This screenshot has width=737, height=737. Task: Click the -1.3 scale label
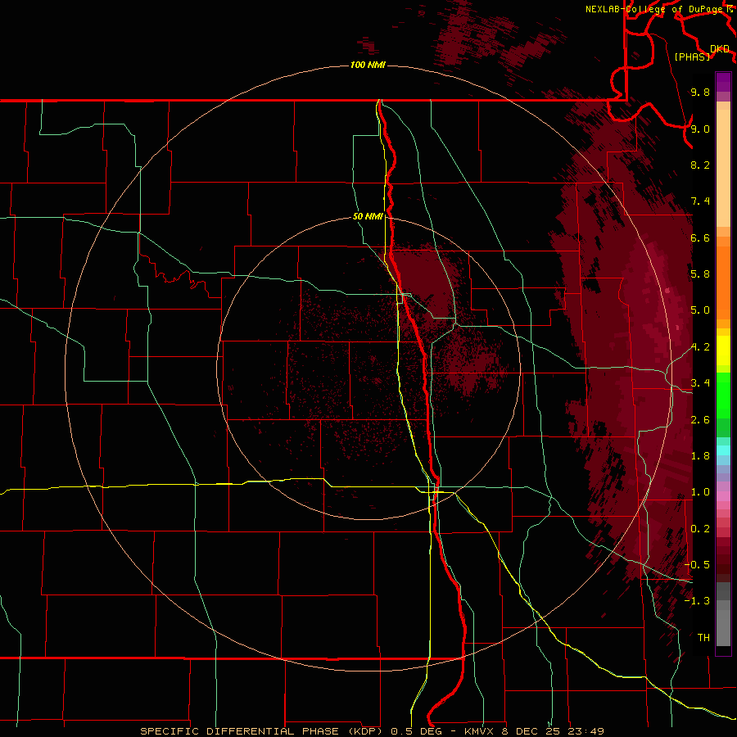[x=698, y=601]
